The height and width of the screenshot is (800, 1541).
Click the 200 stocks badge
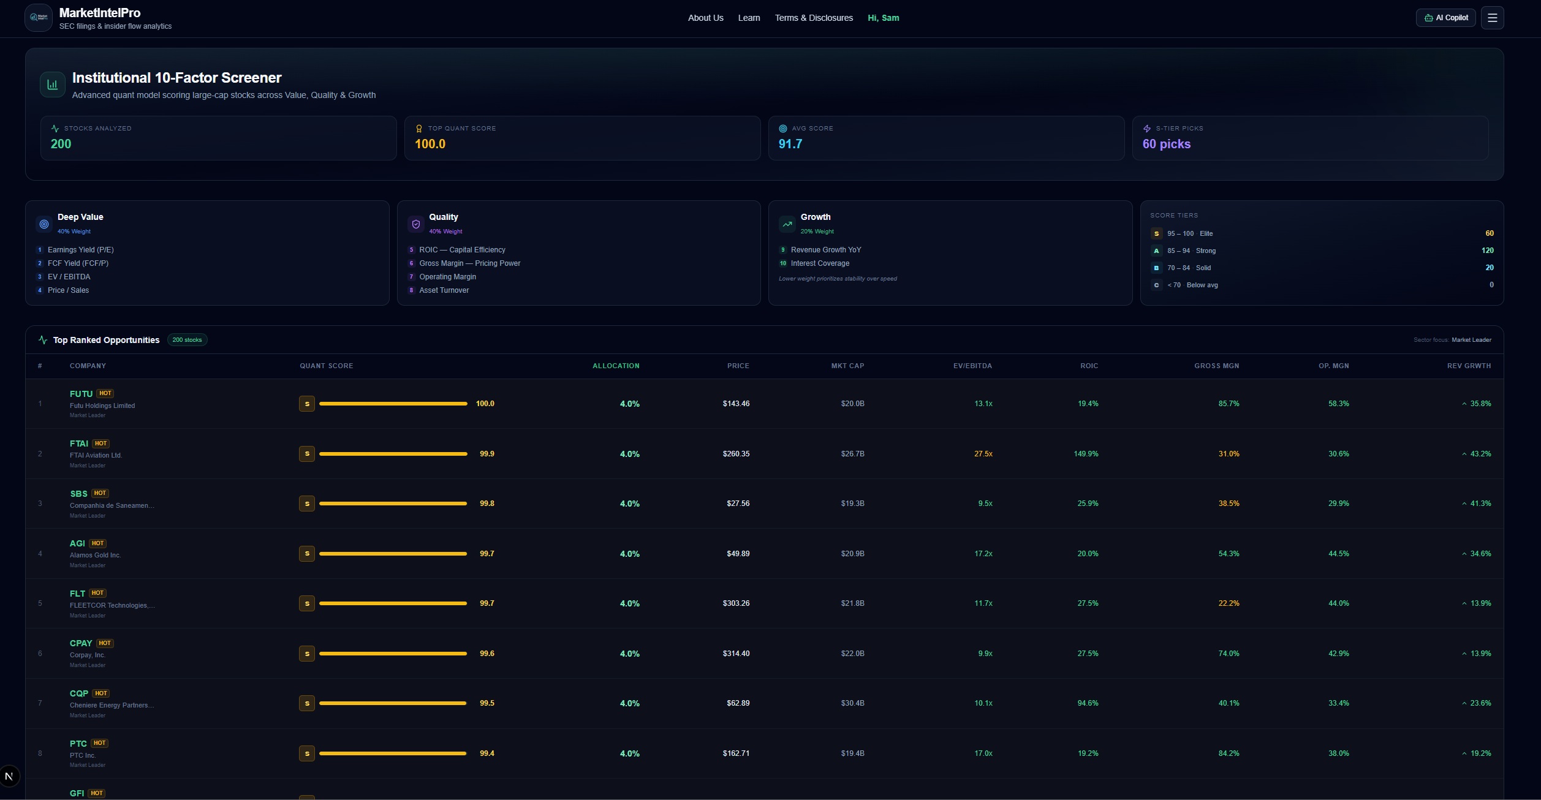point(187,340)
